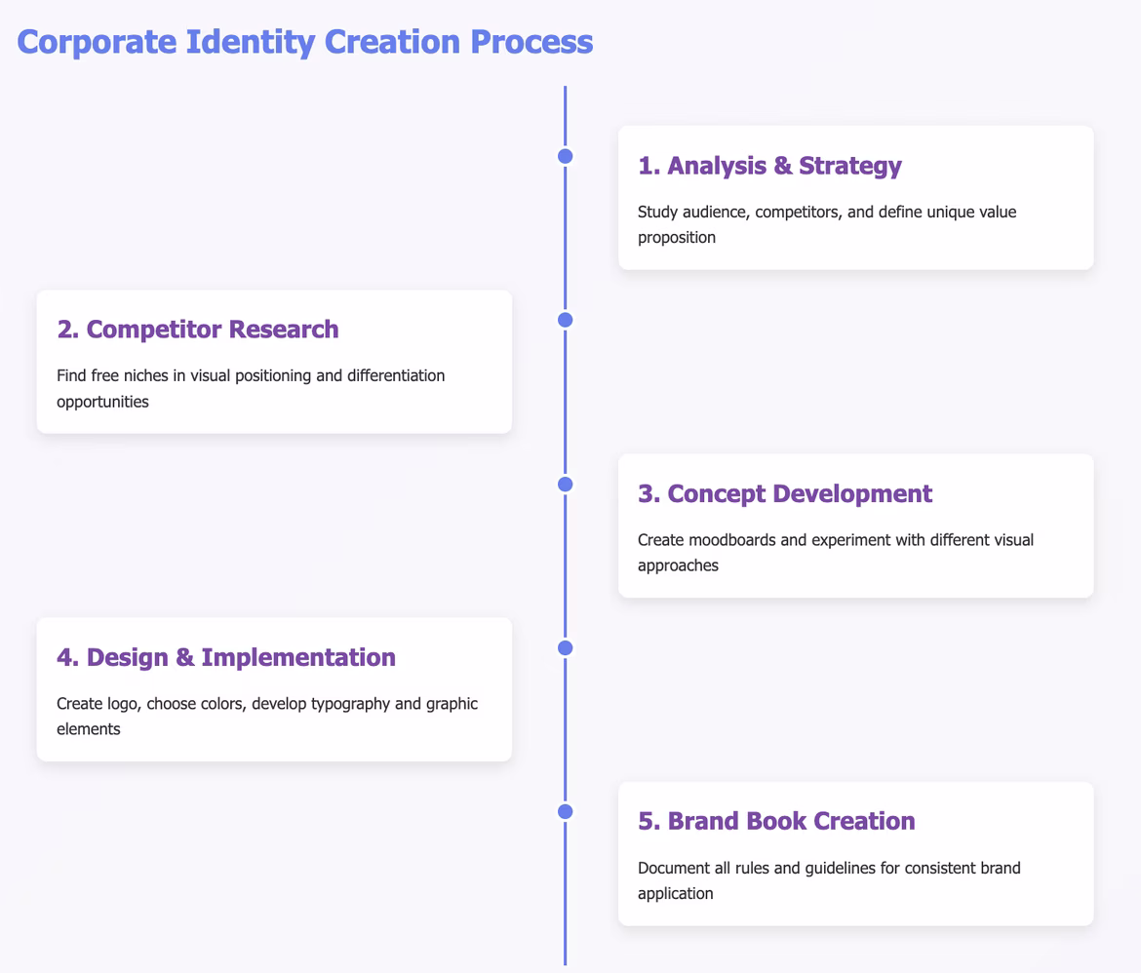The height and width of the screenshot is (973, 1141).
Task: Select the "5. Brand Book Creation" heading
Action: pyautogui.click(x=776, y=821)
